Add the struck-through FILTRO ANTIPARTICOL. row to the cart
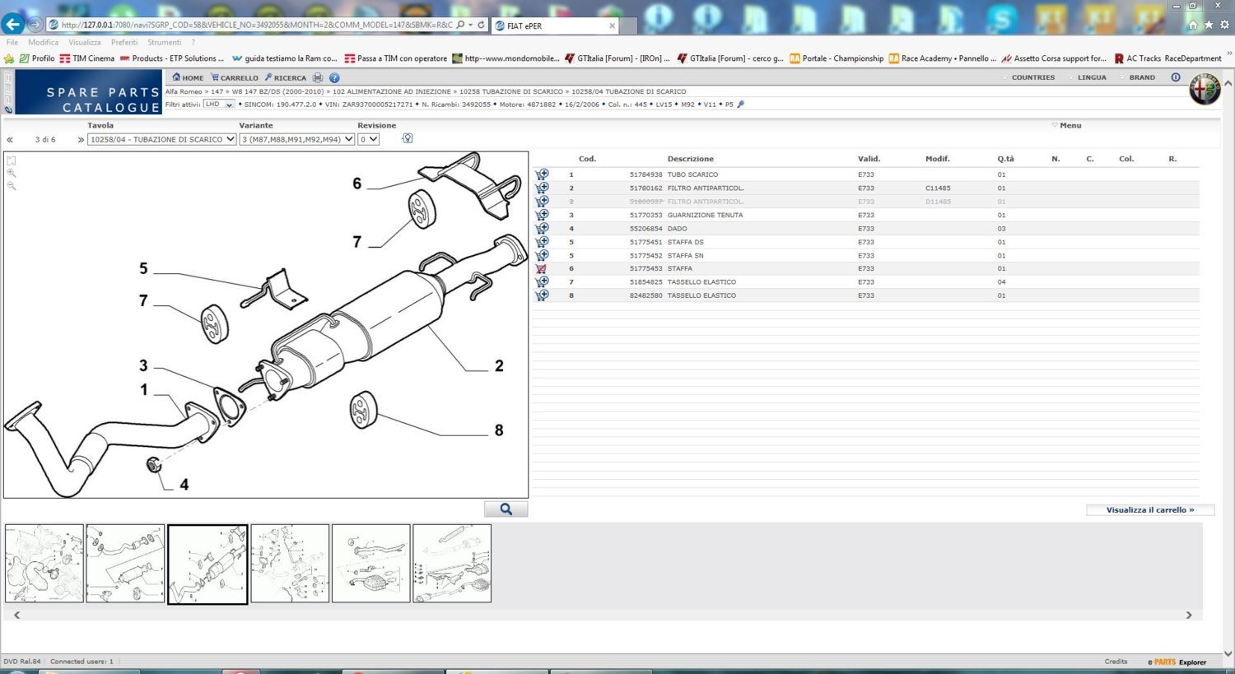Viewport: 1235px width, 674px height. tap(542, 201)
